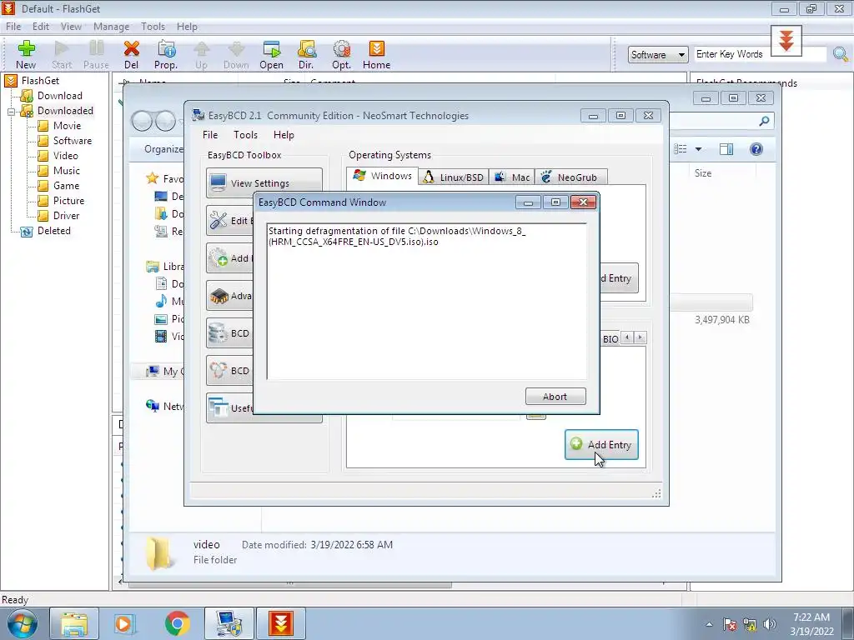Open Windows Explorer from the taskbar

coord(74,623)
